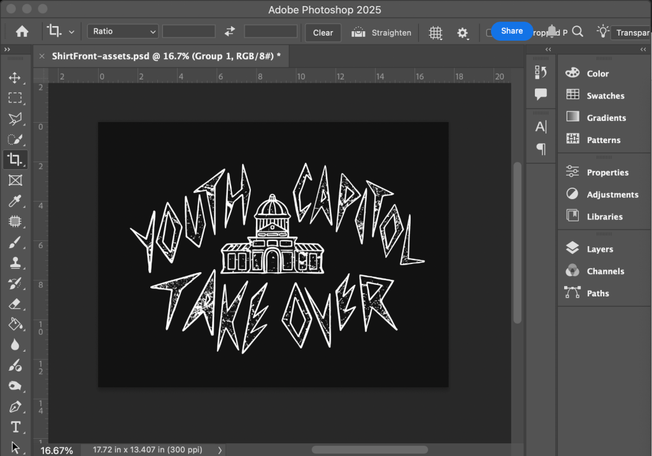Open the History panel icon

pyautogui.click(x=541, y=73)
